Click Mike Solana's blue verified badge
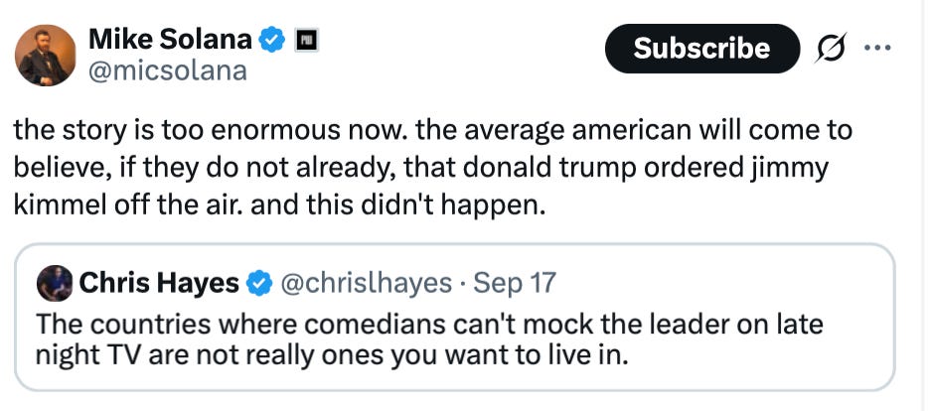Screen dimensions: 928x411 (272, 41)
